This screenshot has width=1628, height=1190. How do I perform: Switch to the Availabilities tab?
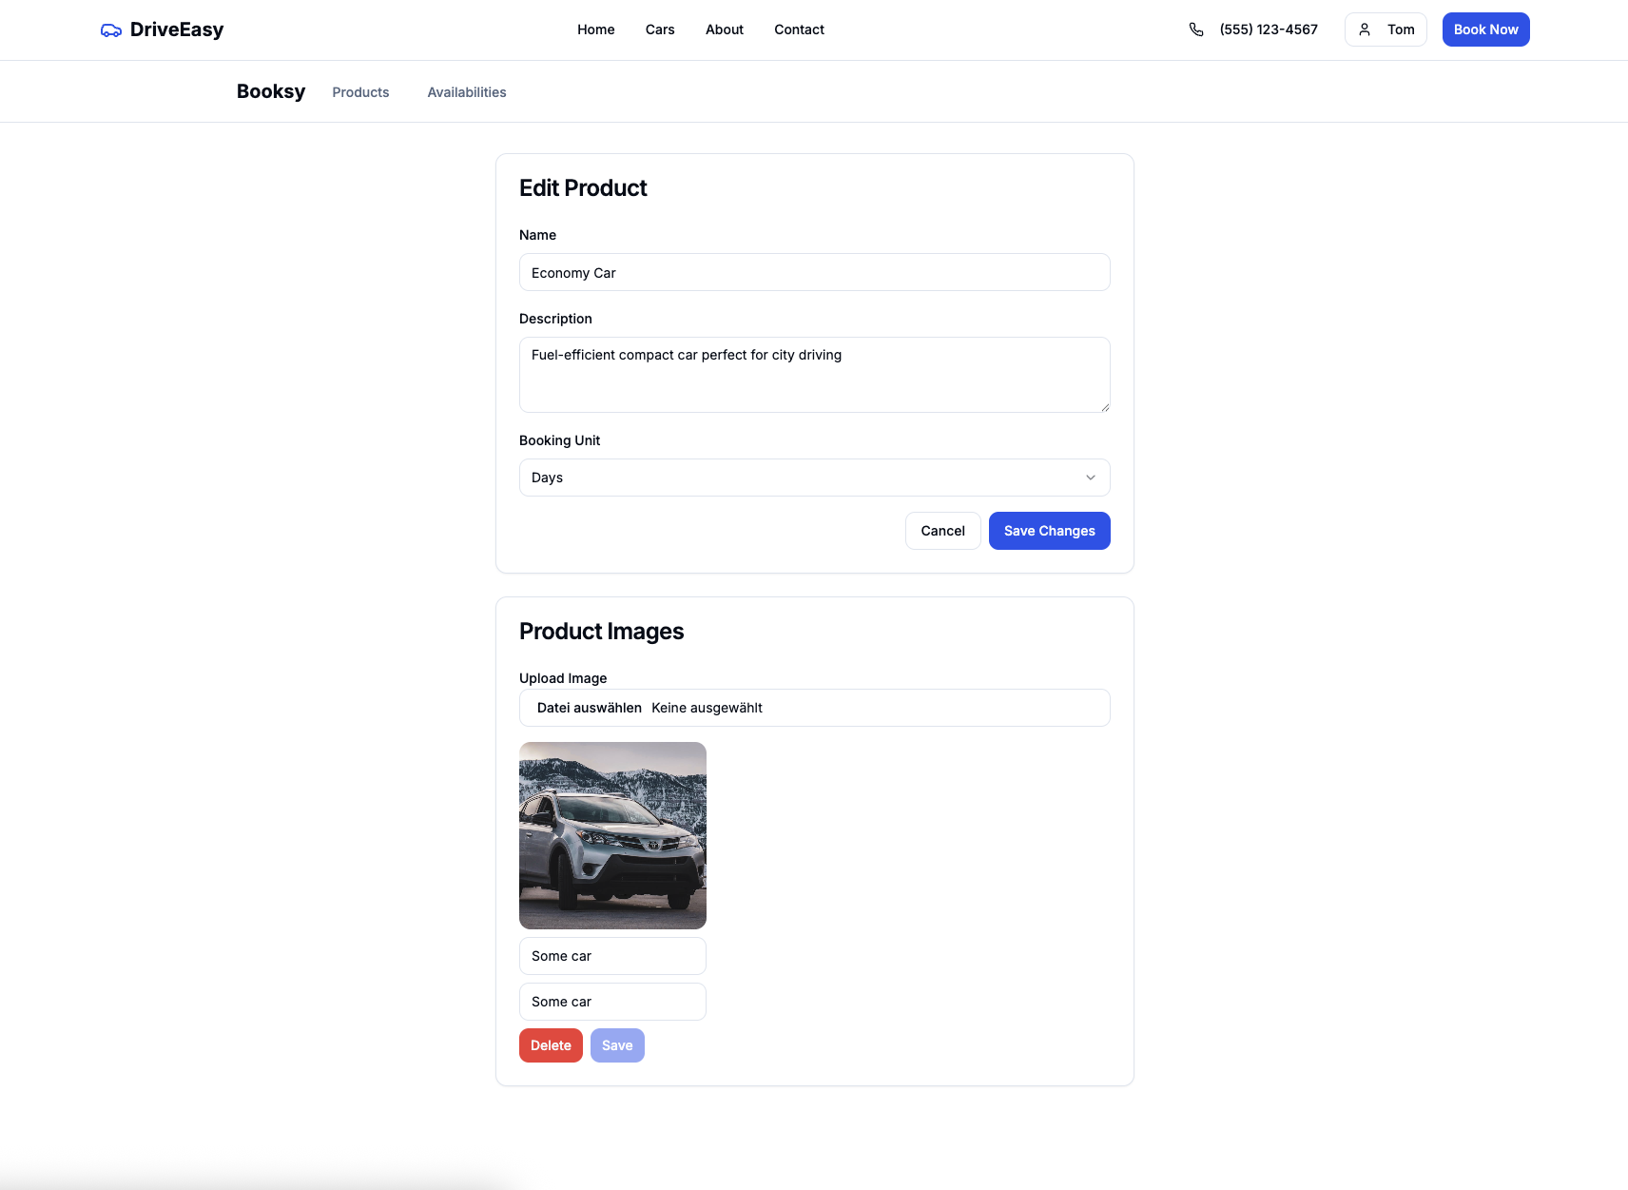point(467,92)
